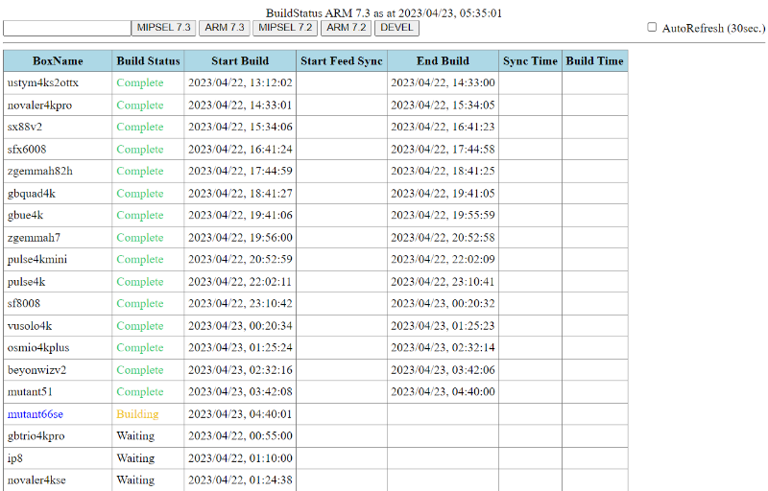
Task: Open the mutant66se box link
Action: [36, 414]
